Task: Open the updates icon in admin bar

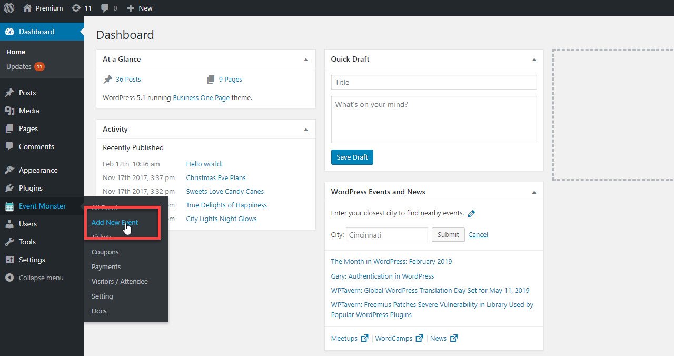Action: [76, 8]
